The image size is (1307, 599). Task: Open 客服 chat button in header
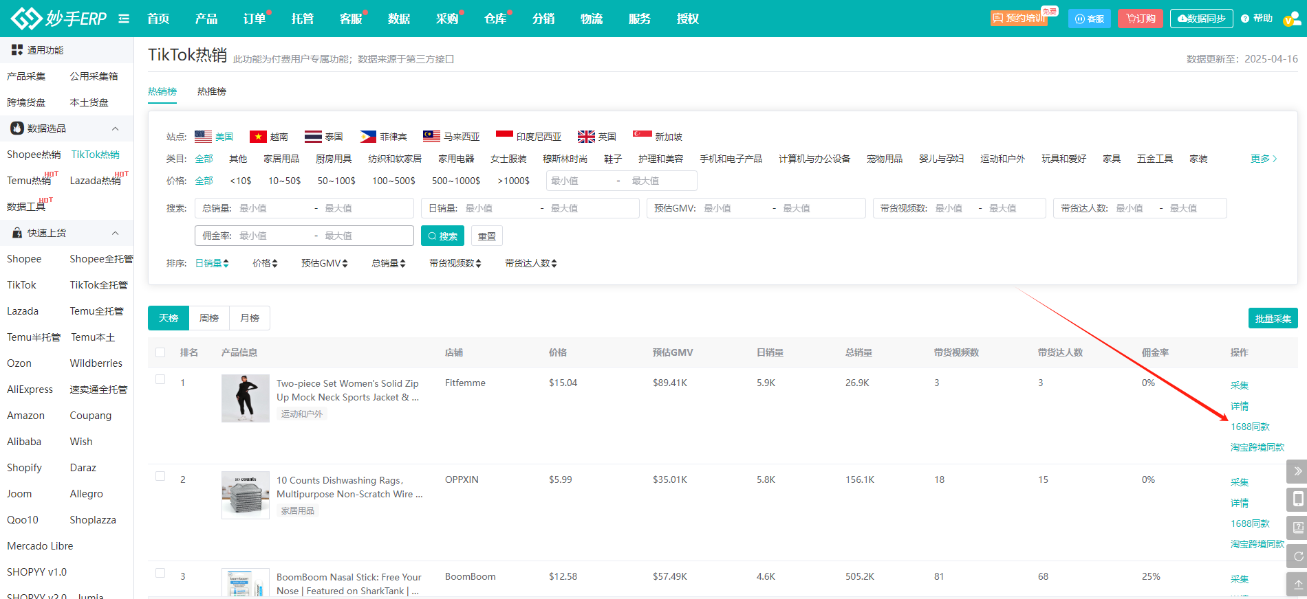point(1090,19)
